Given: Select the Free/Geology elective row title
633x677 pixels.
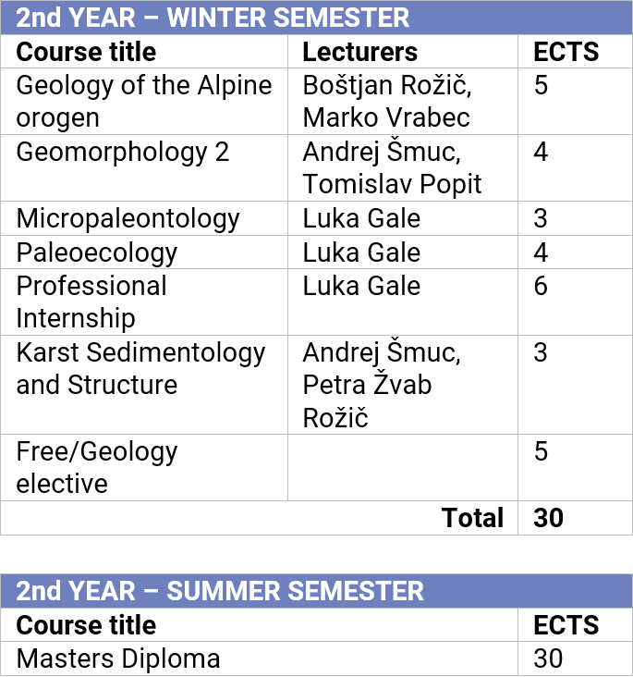Looking at the screenshot, I should click(97, 467).
